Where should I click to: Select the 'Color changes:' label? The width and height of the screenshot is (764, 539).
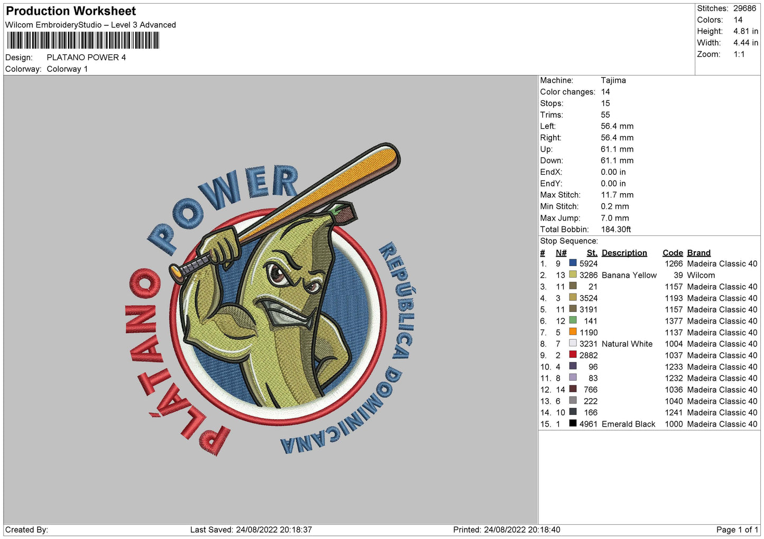point(567,92)
